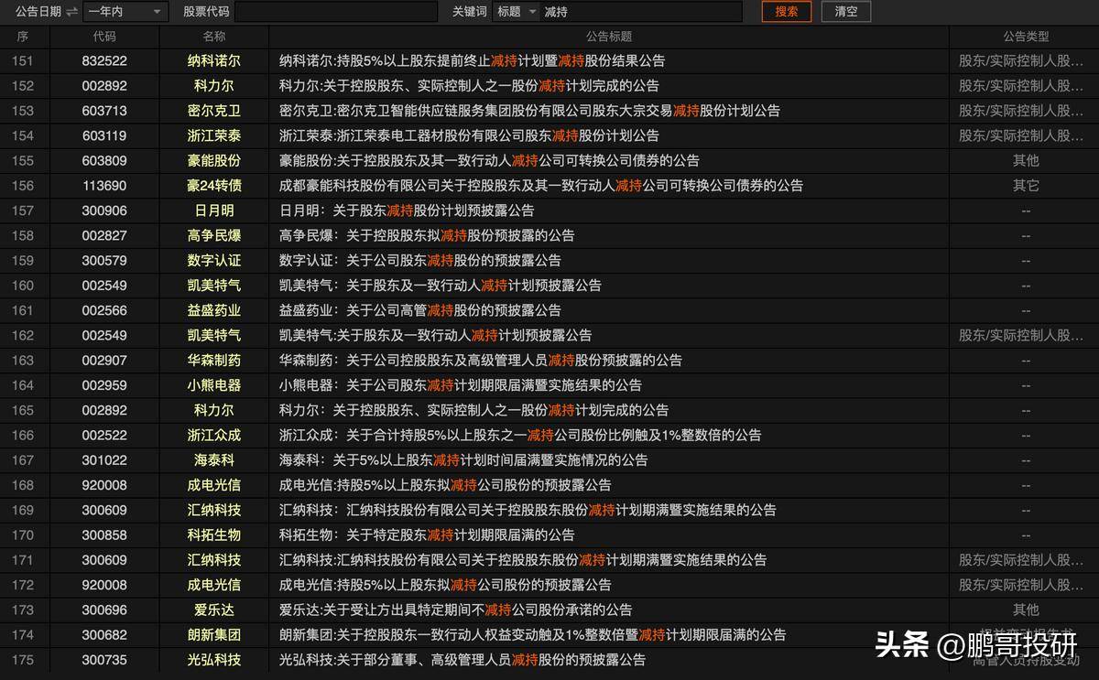Image resolution: width=1099 pixels, height=680 pixels.
Task: Click the 代码 column header
Action: [x=106, y=37]
